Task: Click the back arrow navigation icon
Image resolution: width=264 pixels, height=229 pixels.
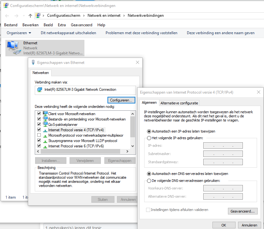Action: click(x=7, y=15)
